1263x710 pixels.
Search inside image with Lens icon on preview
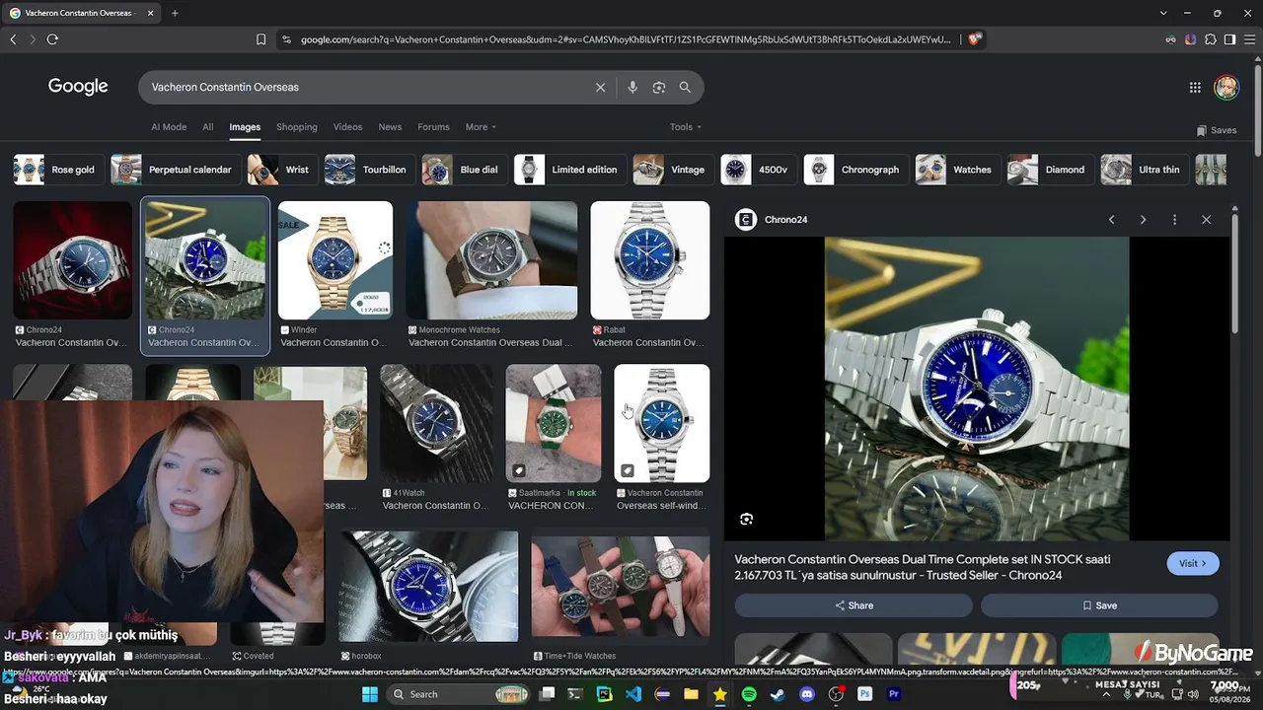[747, 519]
